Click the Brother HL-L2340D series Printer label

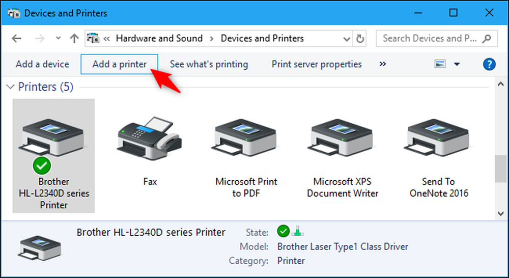(x=54, y=193)
